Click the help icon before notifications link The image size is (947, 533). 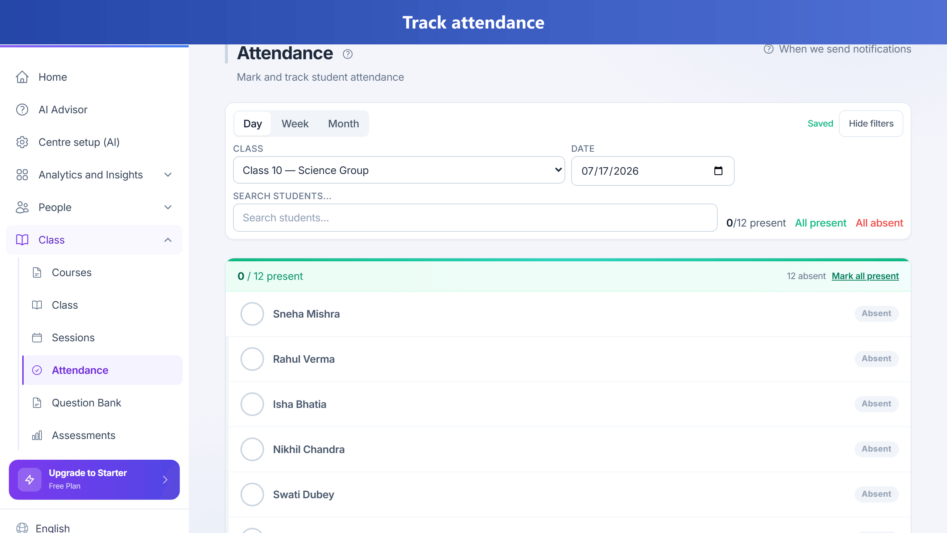(769, 49)
